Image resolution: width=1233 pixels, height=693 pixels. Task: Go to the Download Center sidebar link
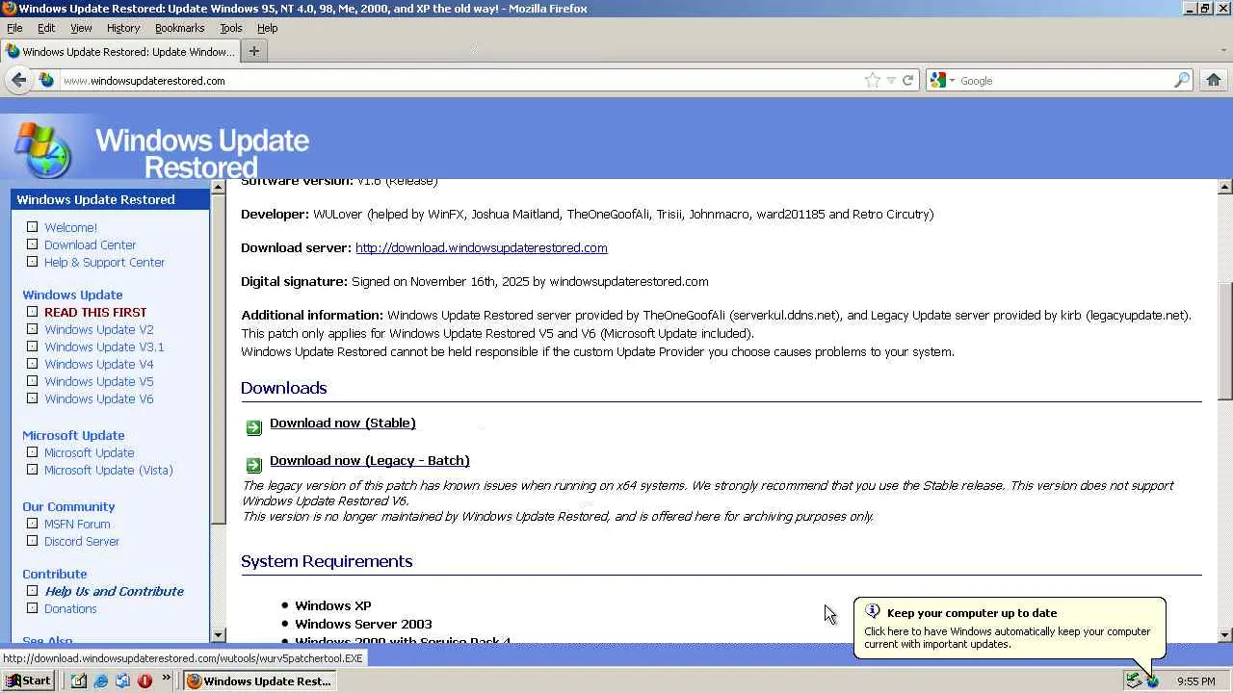point(90,244)
